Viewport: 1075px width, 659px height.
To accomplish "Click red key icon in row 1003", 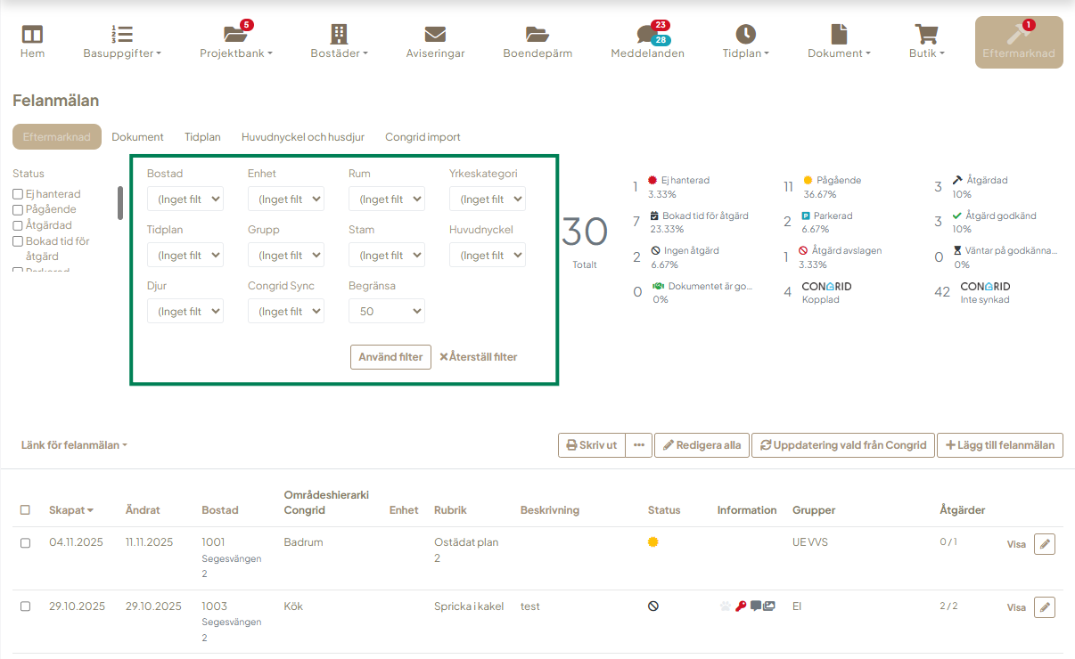I will pyautogui.click(x=741, y=606).
